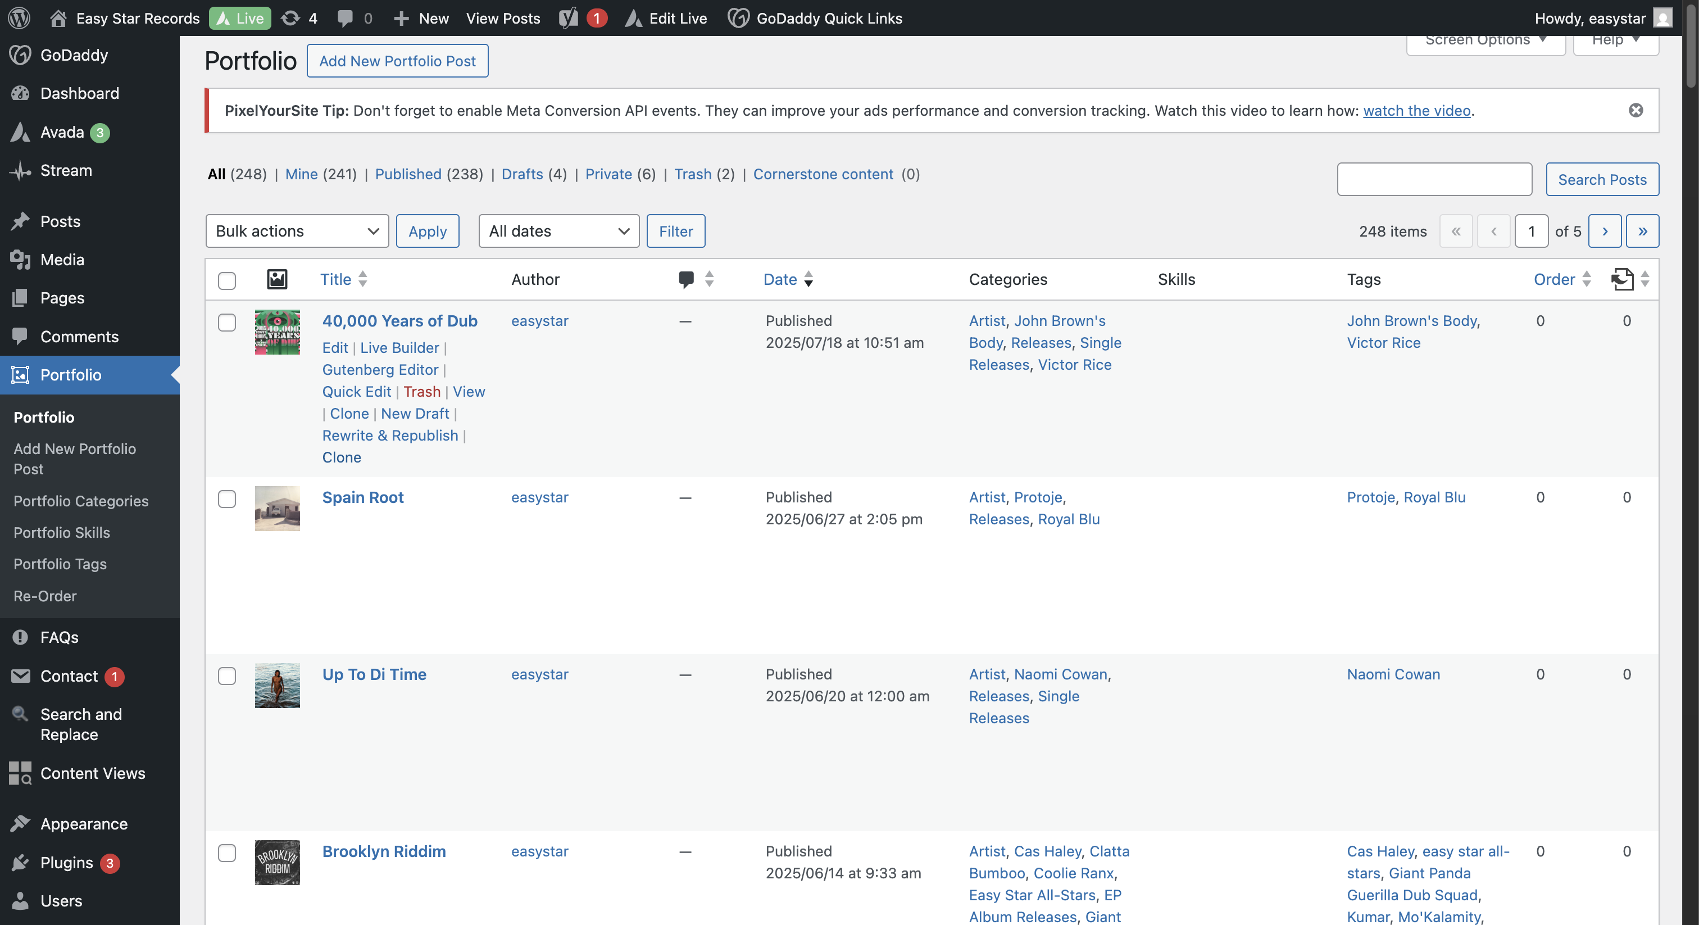Go to next page arrow button

tap(1605, 231)
